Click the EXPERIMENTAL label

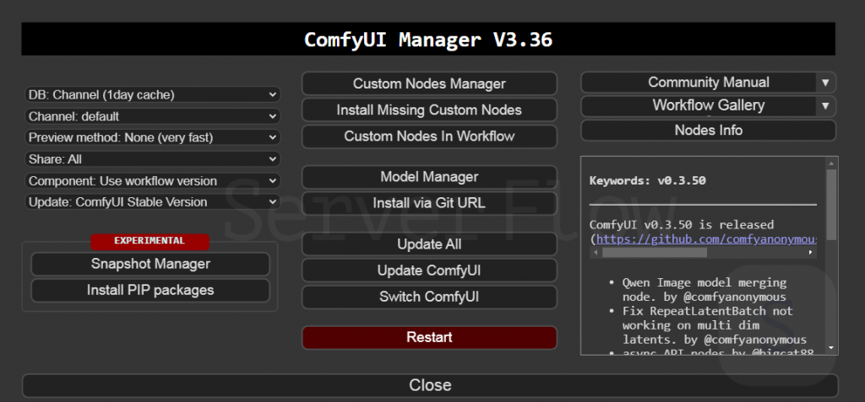click(x=150, y=241)
